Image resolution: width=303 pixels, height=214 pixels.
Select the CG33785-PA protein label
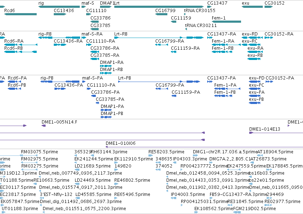(110, 99)
